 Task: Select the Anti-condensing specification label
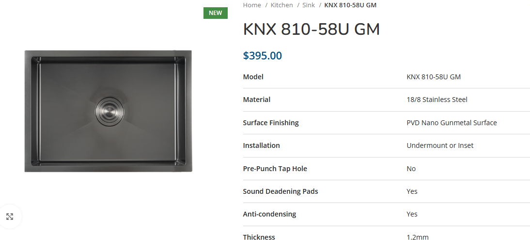[x=269, y=214]
